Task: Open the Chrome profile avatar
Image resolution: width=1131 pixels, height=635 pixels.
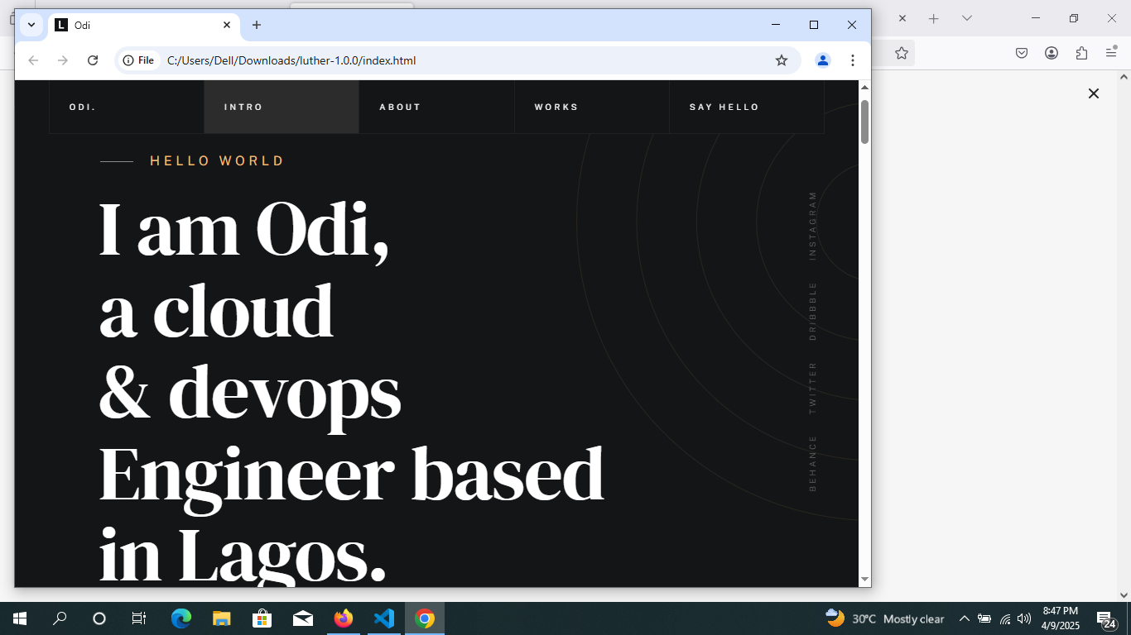Action: pos(823,60)
